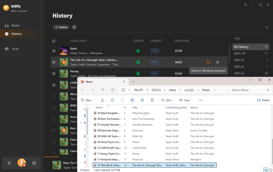
Task: Click the Delete button in History
Action: click(61, 27)
